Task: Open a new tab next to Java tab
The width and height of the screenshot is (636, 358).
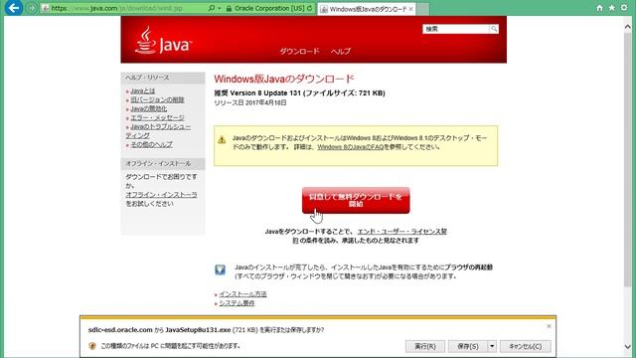Action: (x=422, y=9)
